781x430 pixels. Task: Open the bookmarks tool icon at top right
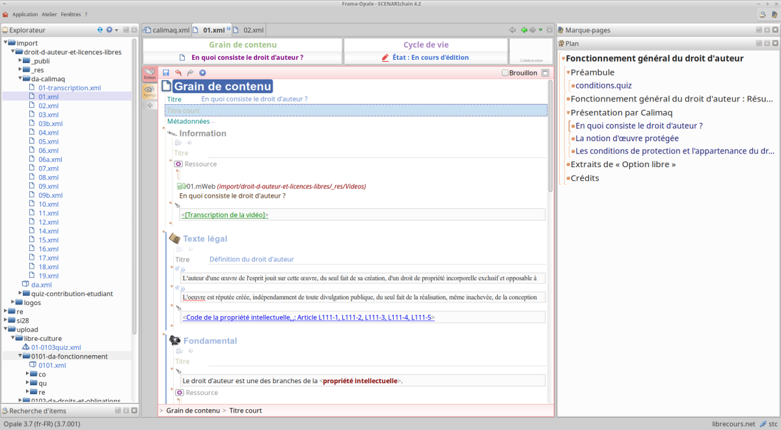[773, 14]
